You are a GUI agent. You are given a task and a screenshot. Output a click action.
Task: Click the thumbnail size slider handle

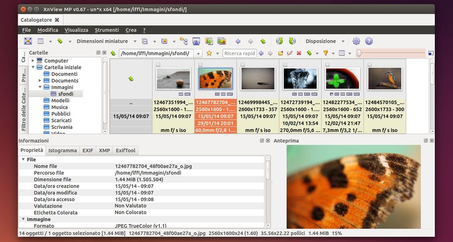tap(359, 53)
